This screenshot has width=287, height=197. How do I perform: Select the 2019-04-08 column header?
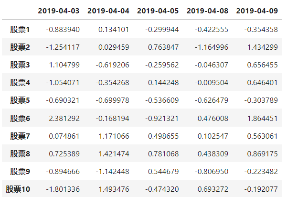tap(207, 11)
